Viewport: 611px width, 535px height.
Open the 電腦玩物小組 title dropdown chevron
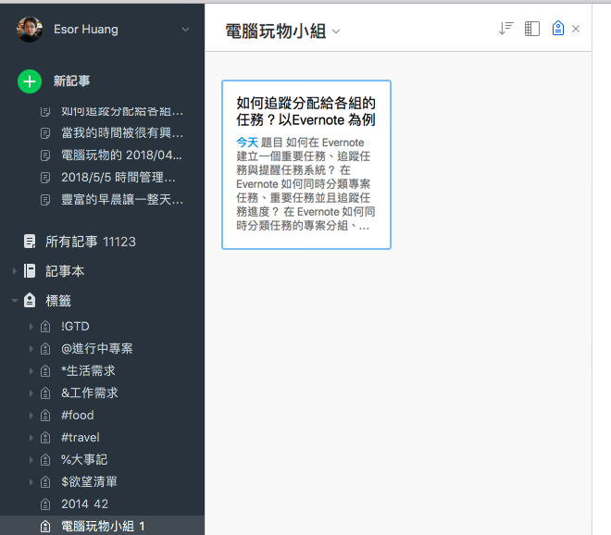[336, 31]
